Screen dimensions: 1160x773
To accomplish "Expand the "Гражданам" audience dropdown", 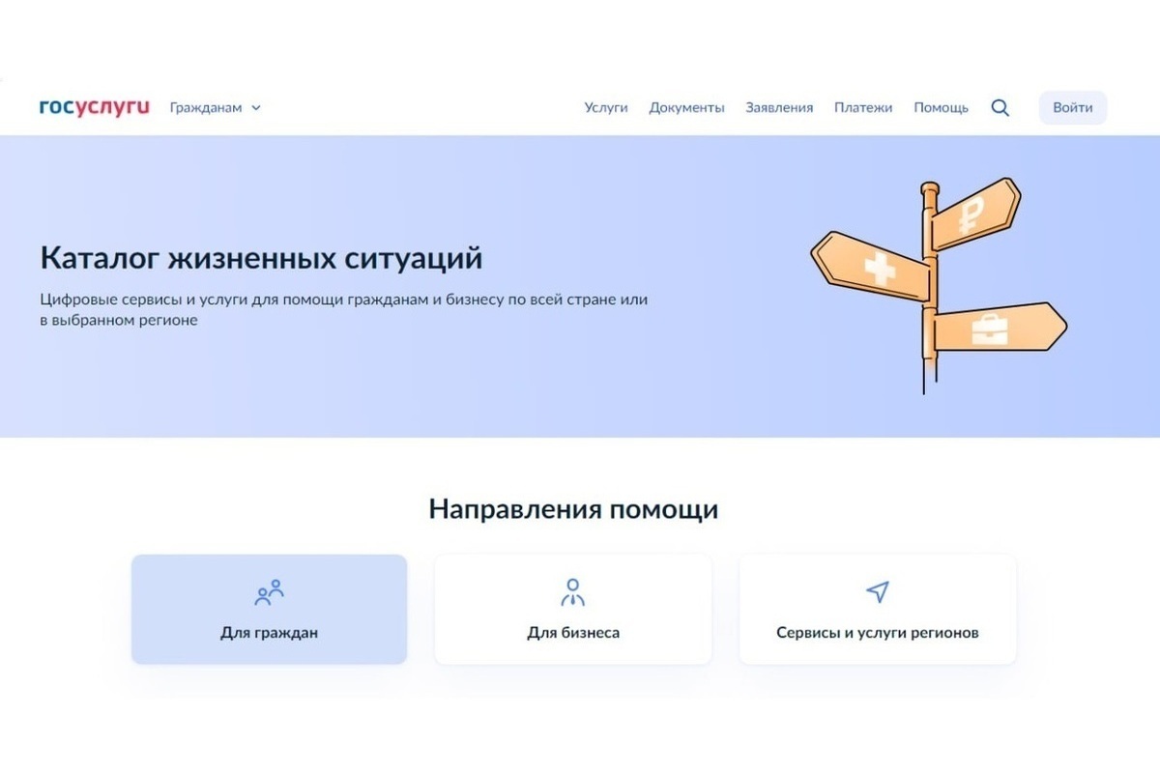I will click(207, 107).
